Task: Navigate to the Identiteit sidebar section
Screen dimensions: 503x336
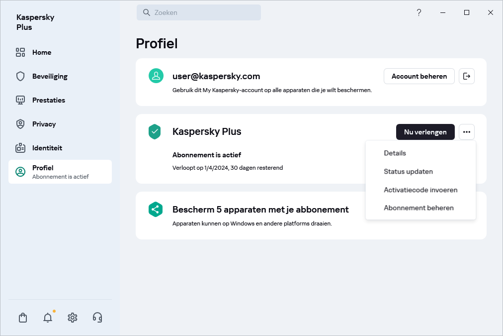Action: [x=47, y=148]
